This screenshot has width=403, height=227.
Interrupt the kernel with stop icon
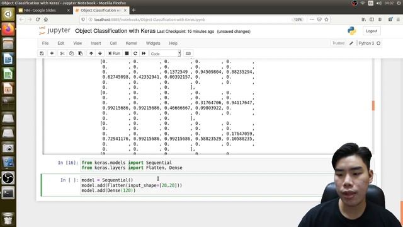127,53
